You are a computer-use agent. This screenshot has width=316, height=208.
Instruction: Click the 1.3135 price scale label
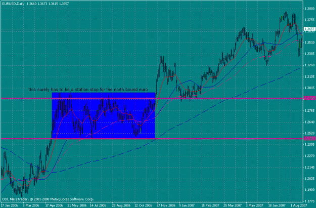[x=309, y=76]
